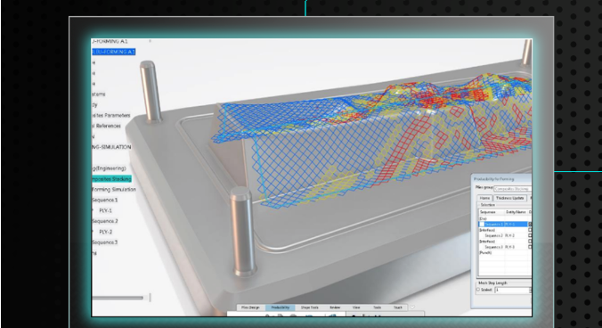Toggle the checkbox on the Sequence.3 row
Screen dimensions: 602x328
click(x=530, y=247)
